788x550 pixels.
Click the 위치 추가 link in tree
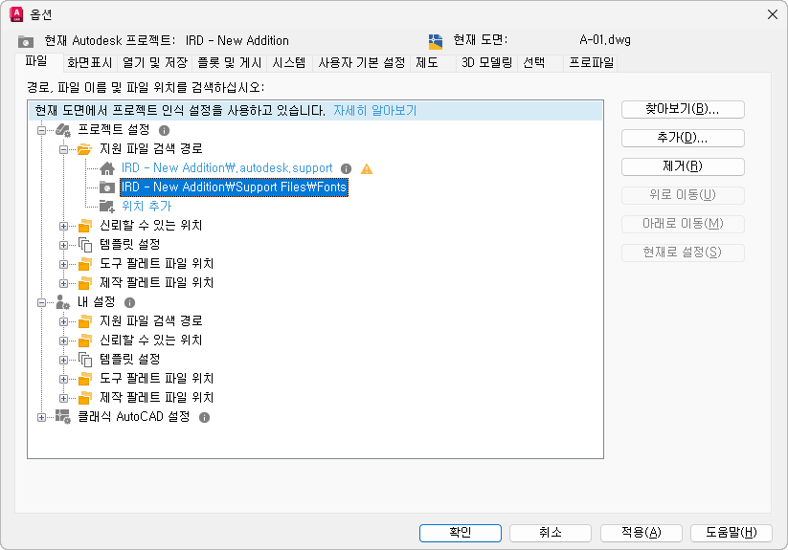(146, 207)
